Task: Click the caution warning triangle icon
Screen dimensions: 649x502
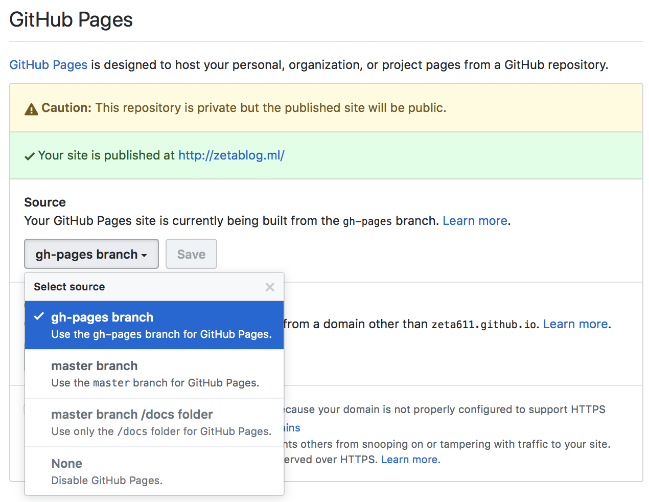Action: point(31,109)
